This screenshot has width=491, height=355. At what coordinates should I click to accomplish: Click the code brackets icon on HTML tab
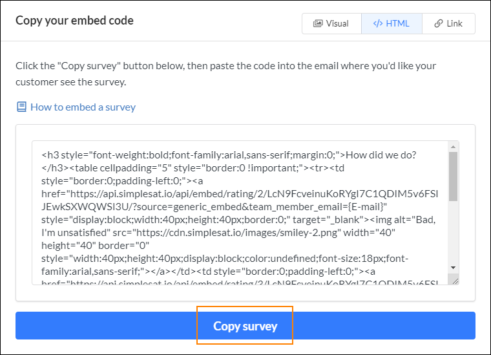(x=378, y=23)
